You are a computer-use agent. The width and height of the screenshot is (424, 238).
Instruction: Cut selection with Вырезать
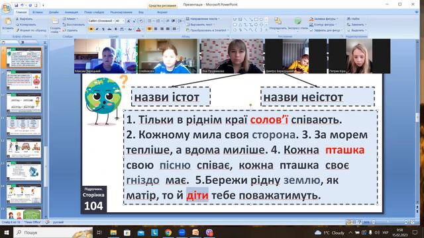coord(24,19)
